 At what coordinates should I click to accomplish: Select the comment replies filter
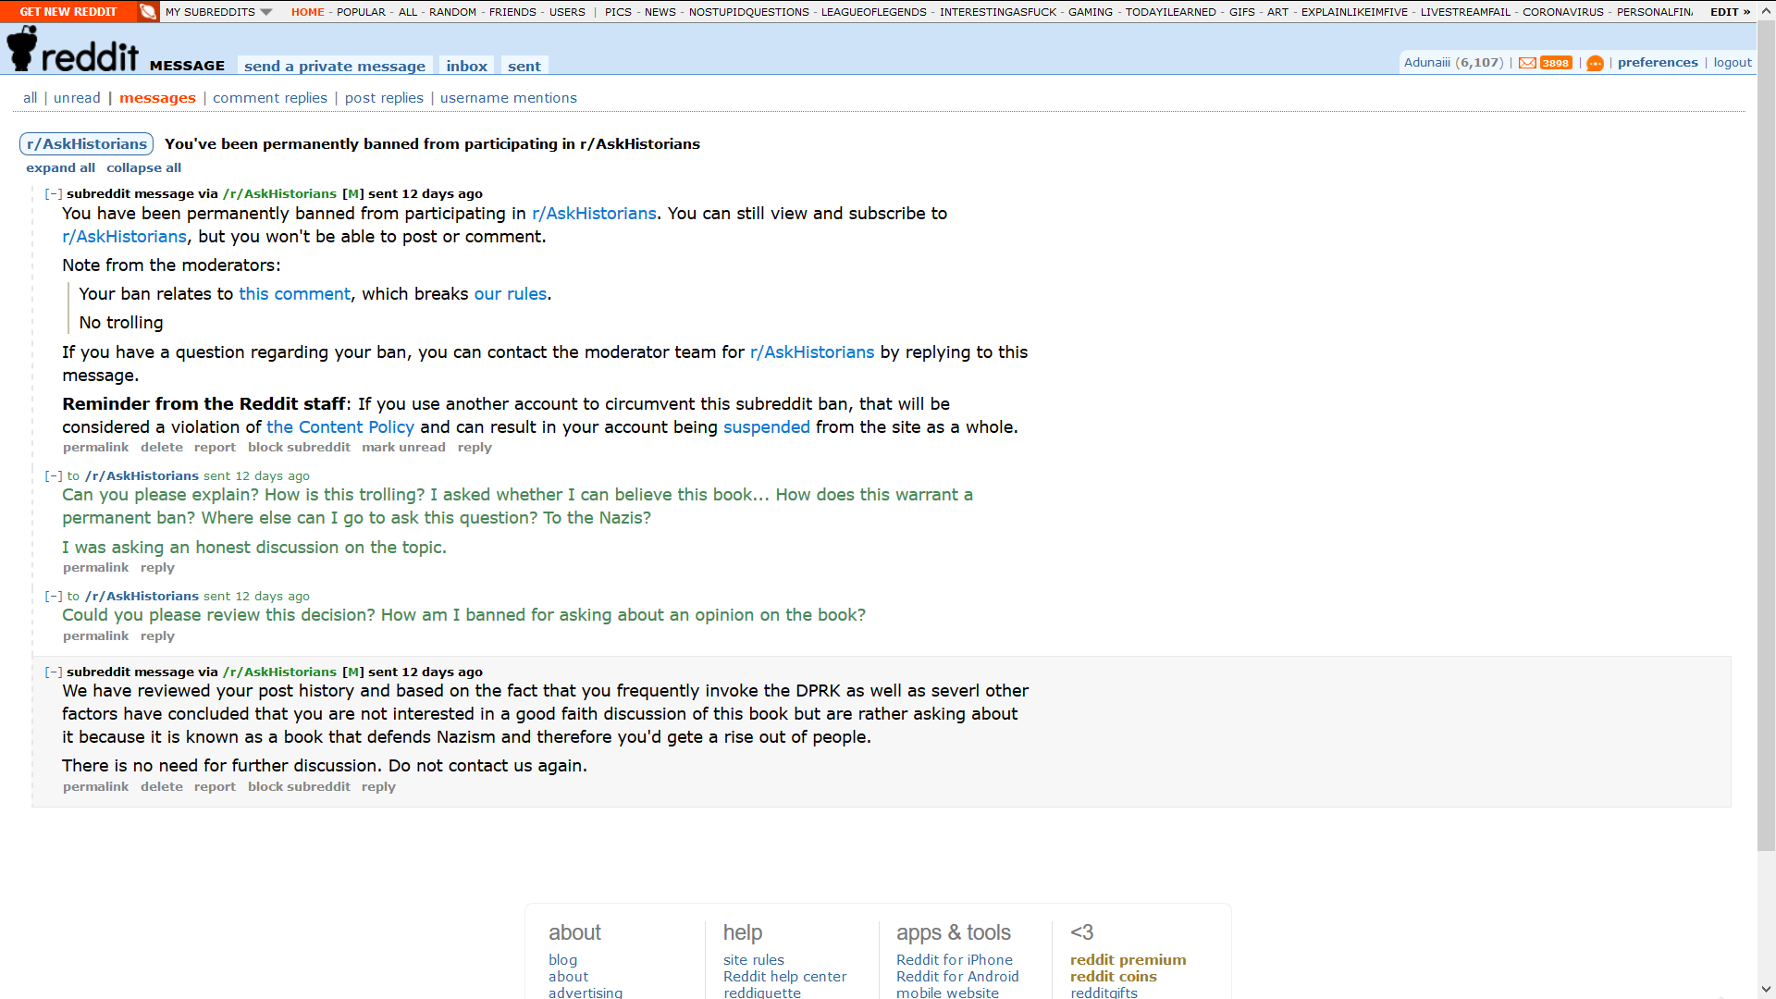click(270, 98)
